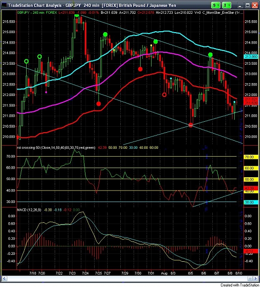Minimize the Chart Analysis window
Screen dimensions: 260x287
click(240, 6)
